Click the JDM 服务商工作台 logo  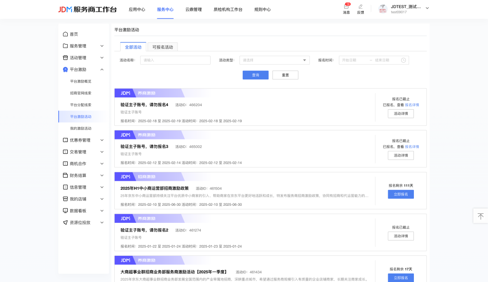tap(87, 9)
